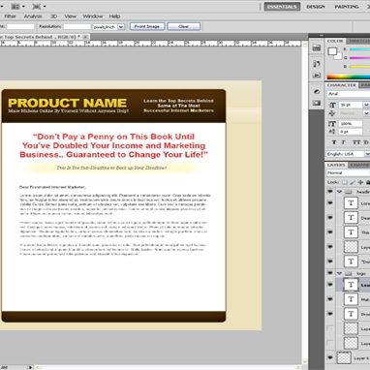This screenshot has width=370, height=370.
Task: Enable lock position icon in the Layers panel
Action: tap(360, 182)
